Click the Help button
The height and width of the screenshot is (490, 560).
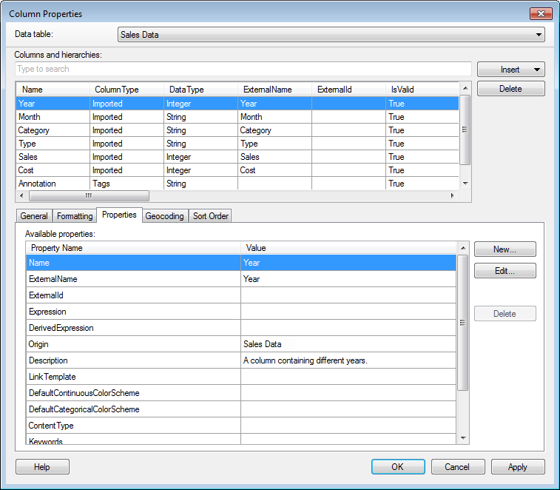point(42,467)
